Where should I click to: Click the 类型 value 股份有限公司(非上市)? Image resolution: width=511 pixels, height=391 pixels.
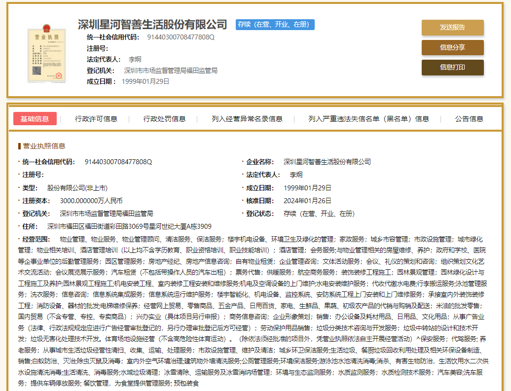click(77, 188)
